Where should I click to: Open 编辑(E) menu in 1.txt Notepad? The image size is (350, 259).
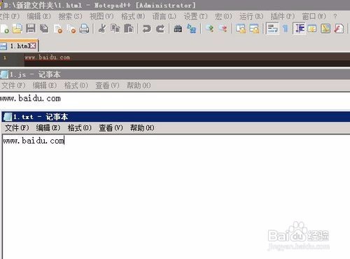(x=48, y=128)
